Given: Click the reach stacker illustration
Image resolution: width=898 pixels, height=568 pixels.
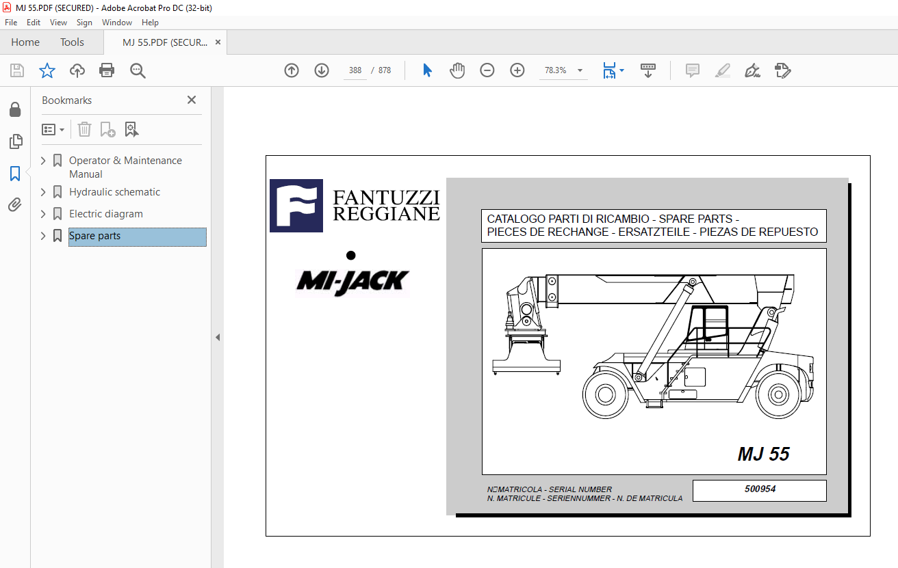Looking at the screenshot, I should click(x=654, y=347).
